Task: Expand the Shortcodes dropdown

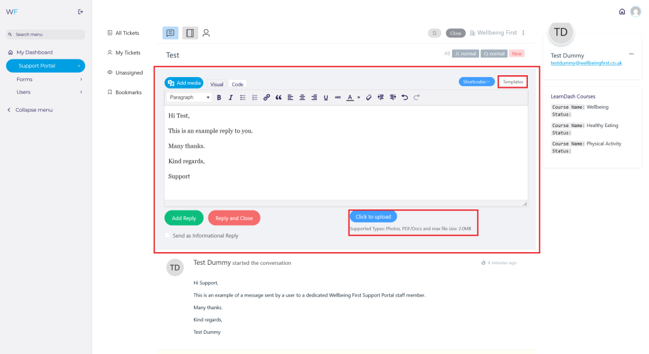Action: tap(477, 82)
